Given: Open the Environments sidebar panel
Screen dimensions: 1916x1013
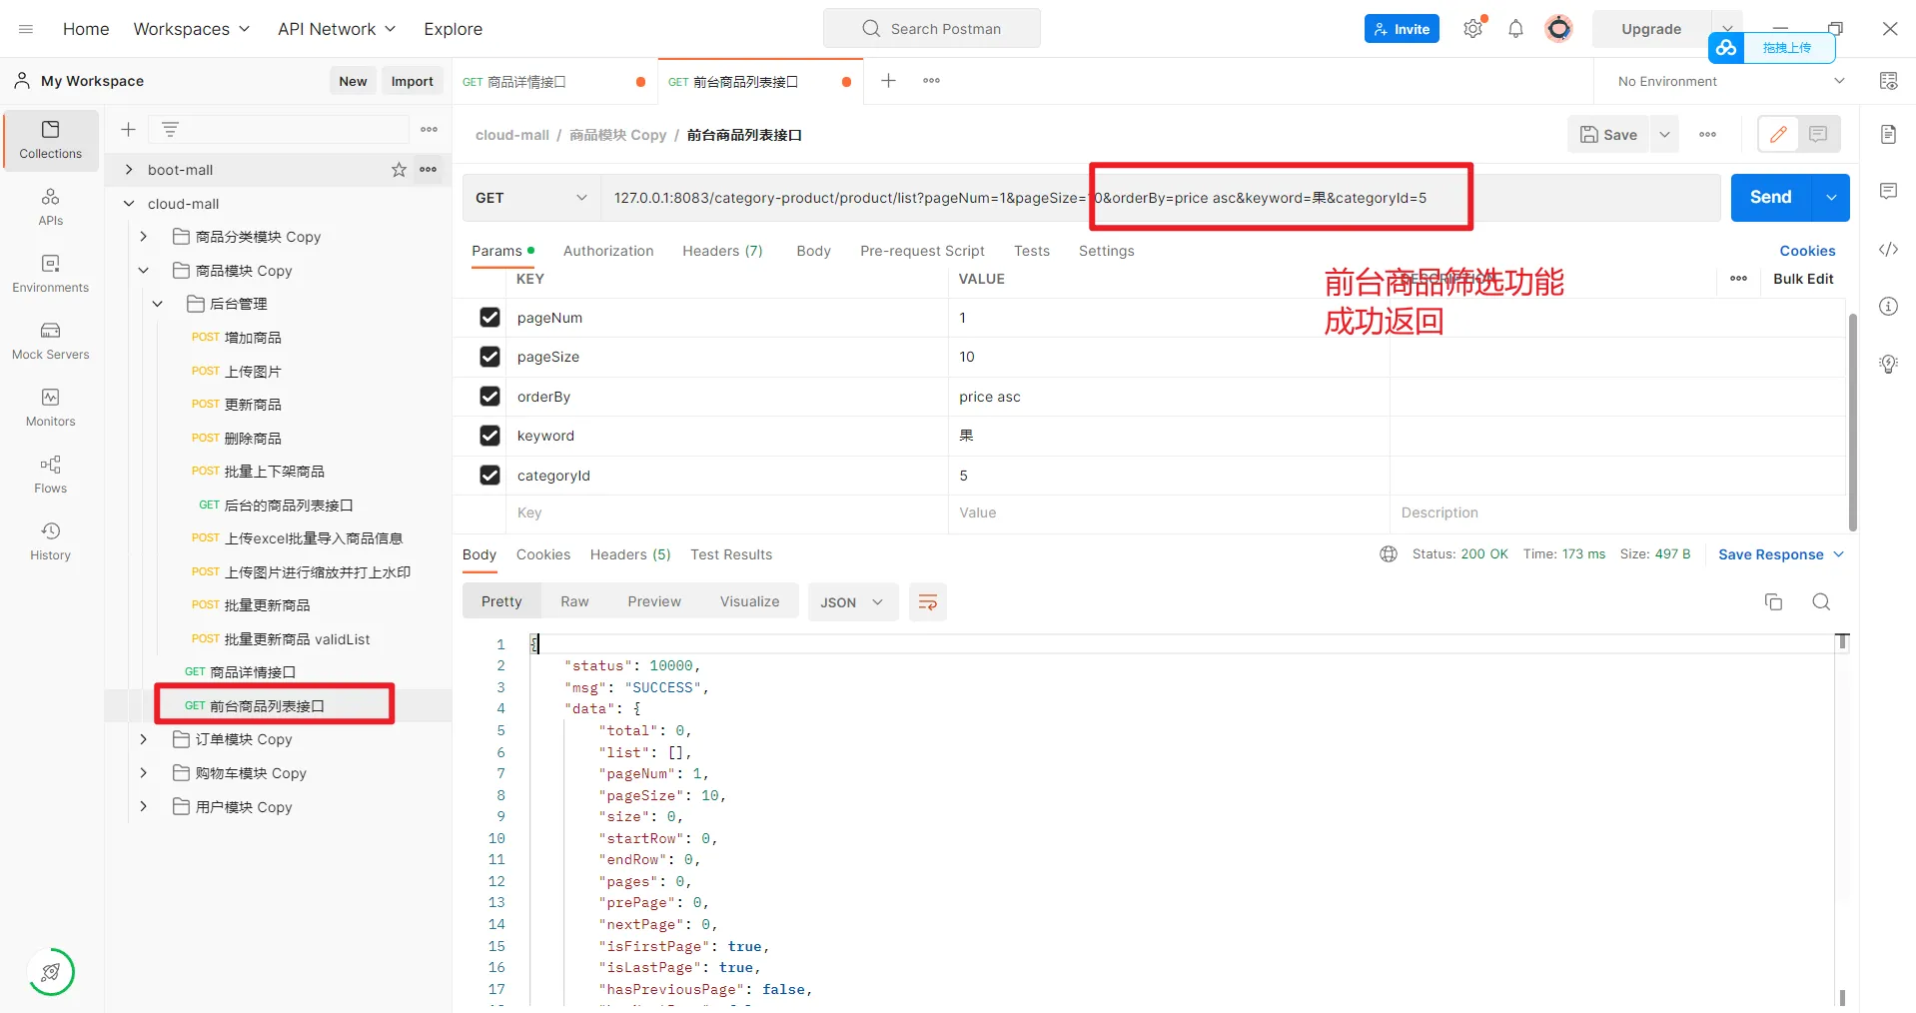Looking at the screenshot, I should [x=51, y=274].
